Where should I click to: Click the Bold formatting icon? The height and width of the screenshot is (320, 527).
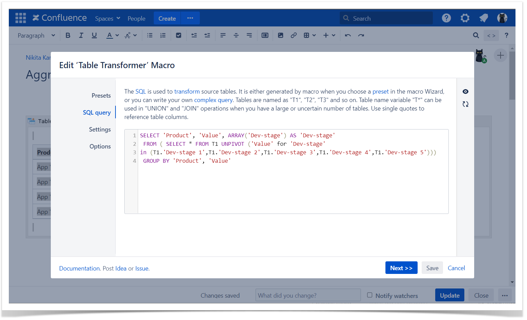[x=68, y=35]
